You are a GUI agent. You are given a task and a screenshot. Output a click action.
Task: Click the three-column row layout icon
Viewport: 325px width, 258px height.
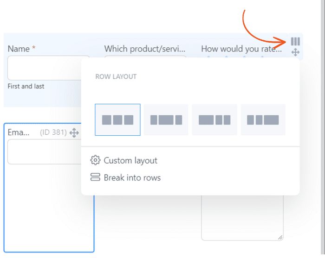(x=295, y=41)
